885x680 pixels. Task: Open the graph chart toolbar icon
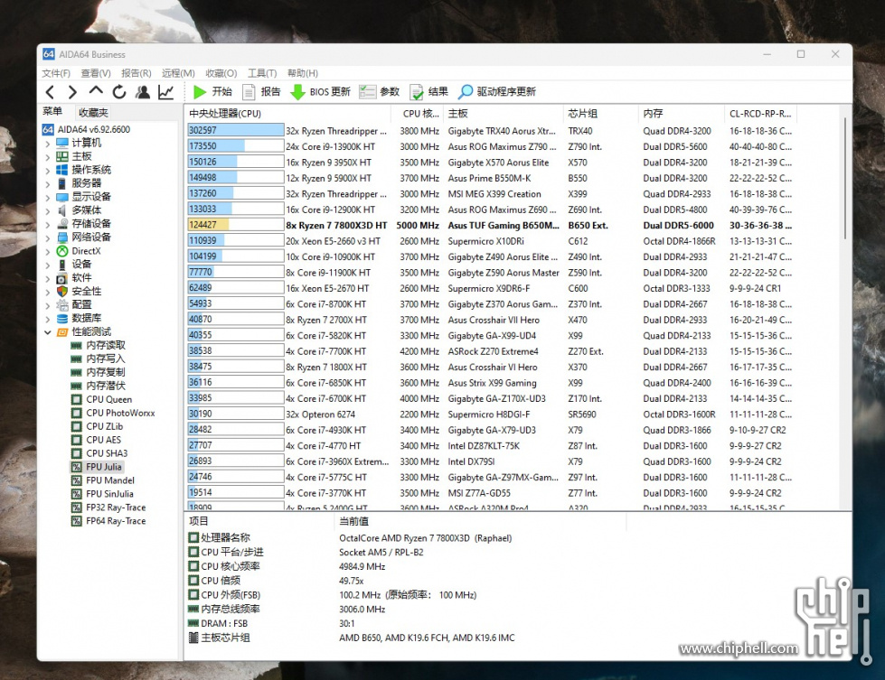[x=166, y=92]
